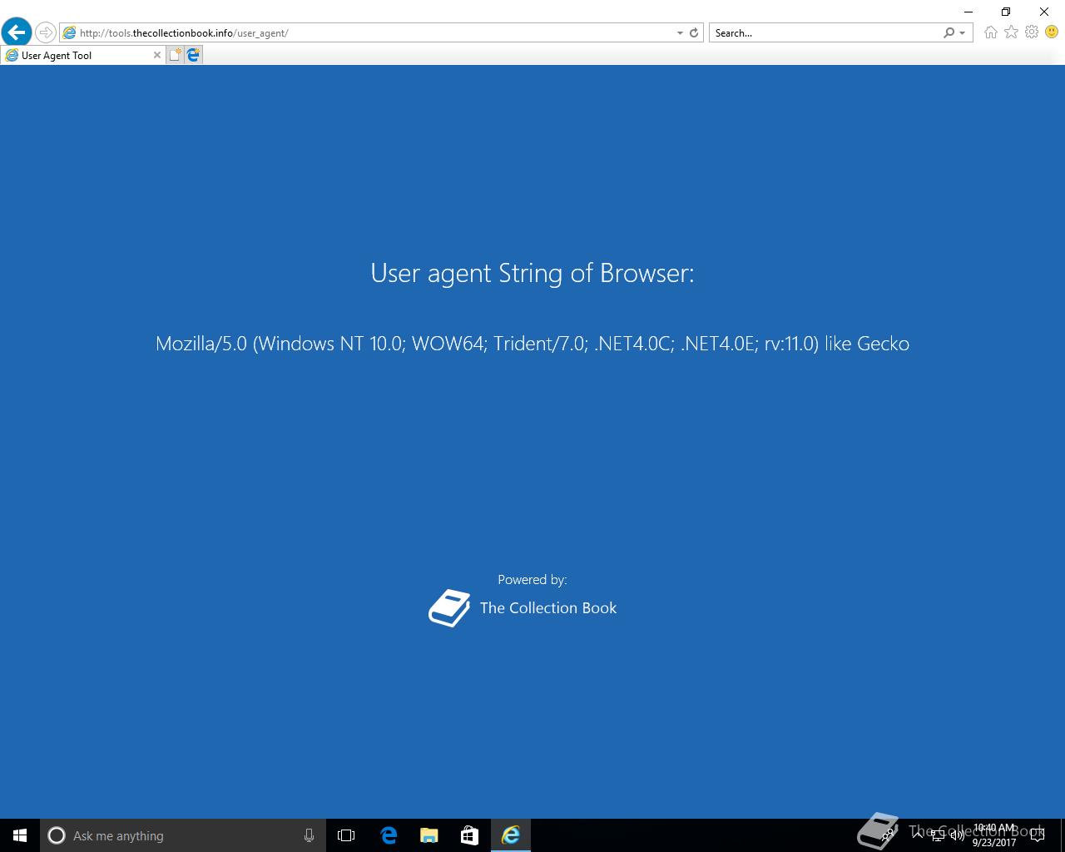1065x852 pixels.
Task: Launch Microsoft Edge from the taskbar
Action: [388, 835]
